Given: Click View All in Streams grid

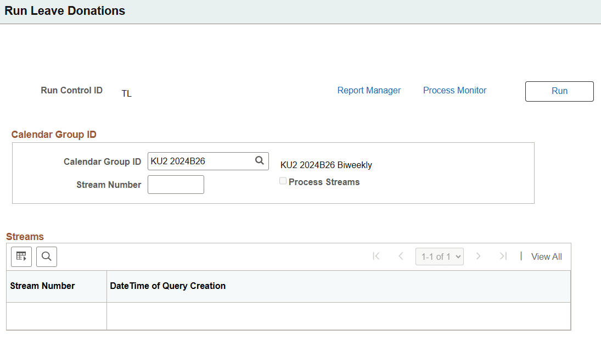Looking at the screenshot, I should click(x=547, y=257).
